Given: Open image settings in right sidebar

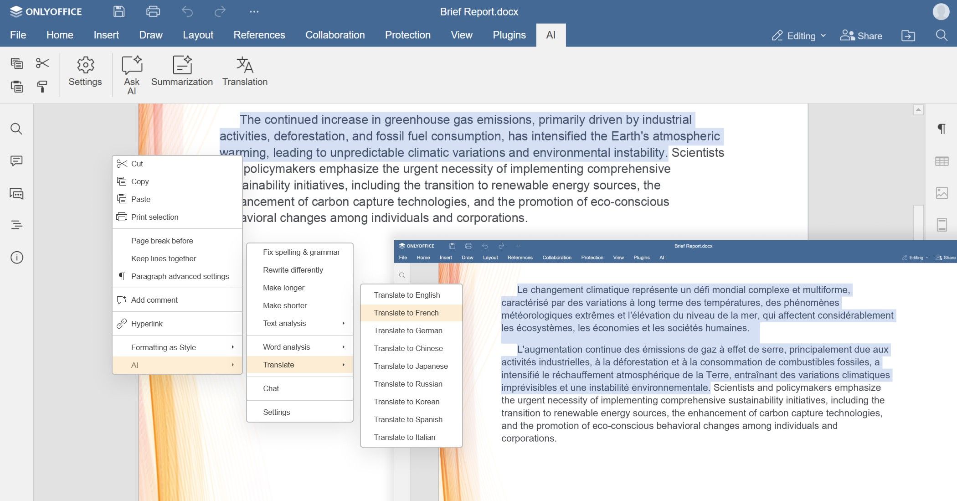Looking at the screenshot, I should 942,193.
